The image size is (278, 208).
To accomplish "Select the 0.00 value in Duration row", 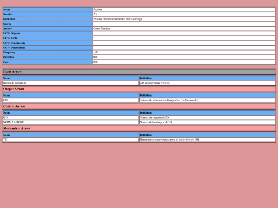I will 96,58.
